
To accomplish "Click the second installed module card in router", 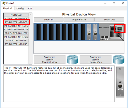I will pyautogui.click(x=95, y=32).
